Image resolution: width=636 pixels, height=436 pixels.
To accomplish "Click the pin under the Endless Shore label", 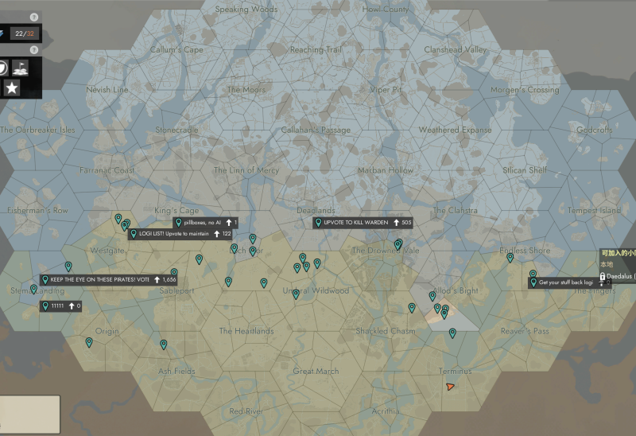I will tap(510, 257).
